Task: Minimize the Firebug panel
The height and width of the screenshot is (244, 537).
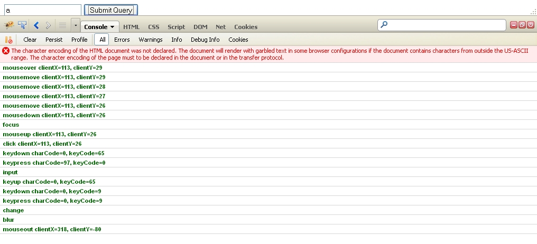Action: click(x=513, y=25)
